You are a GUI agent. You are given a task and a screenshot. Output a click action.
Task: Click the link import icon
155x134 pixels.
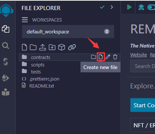72,47
